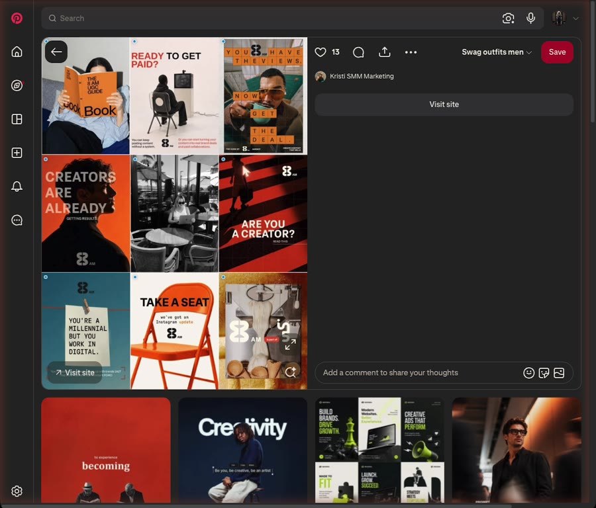The height and width of the screenshot is (508, 596).
Task: Click the back arrow on the pin
Action: click(x=56, y=52)
